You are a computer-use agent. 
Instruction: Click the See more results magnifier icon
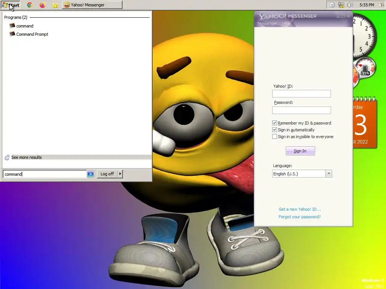(7, 157)
